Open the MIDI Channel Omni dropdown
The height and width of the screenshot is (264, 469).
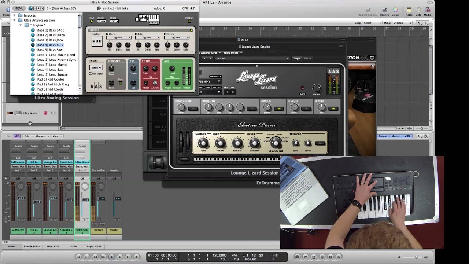(101, 21)
